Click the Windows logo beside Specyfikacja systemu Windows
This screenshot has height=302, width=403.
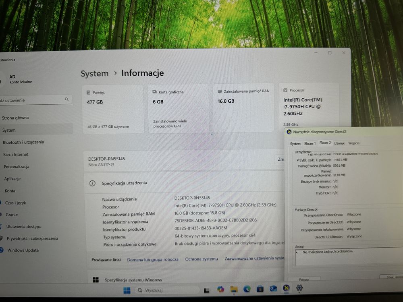(96, 280)
